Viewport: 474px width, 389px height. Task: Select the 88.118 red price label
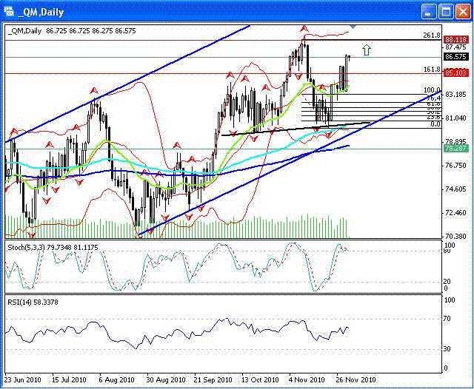click(456, 39)
